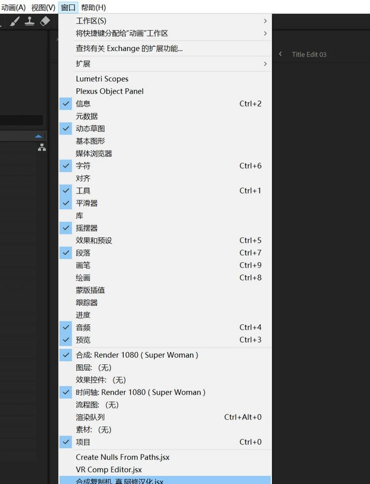
Task: Click the Title Edit 03 label
Action: point(309,54)
